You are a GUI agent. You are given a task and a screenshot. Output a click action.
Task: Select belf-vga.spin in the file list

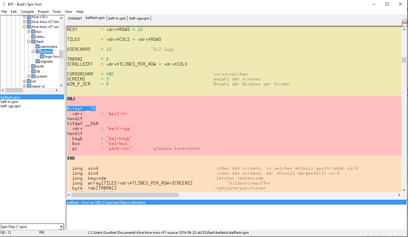pyautogui.click(x=10, y=106)
